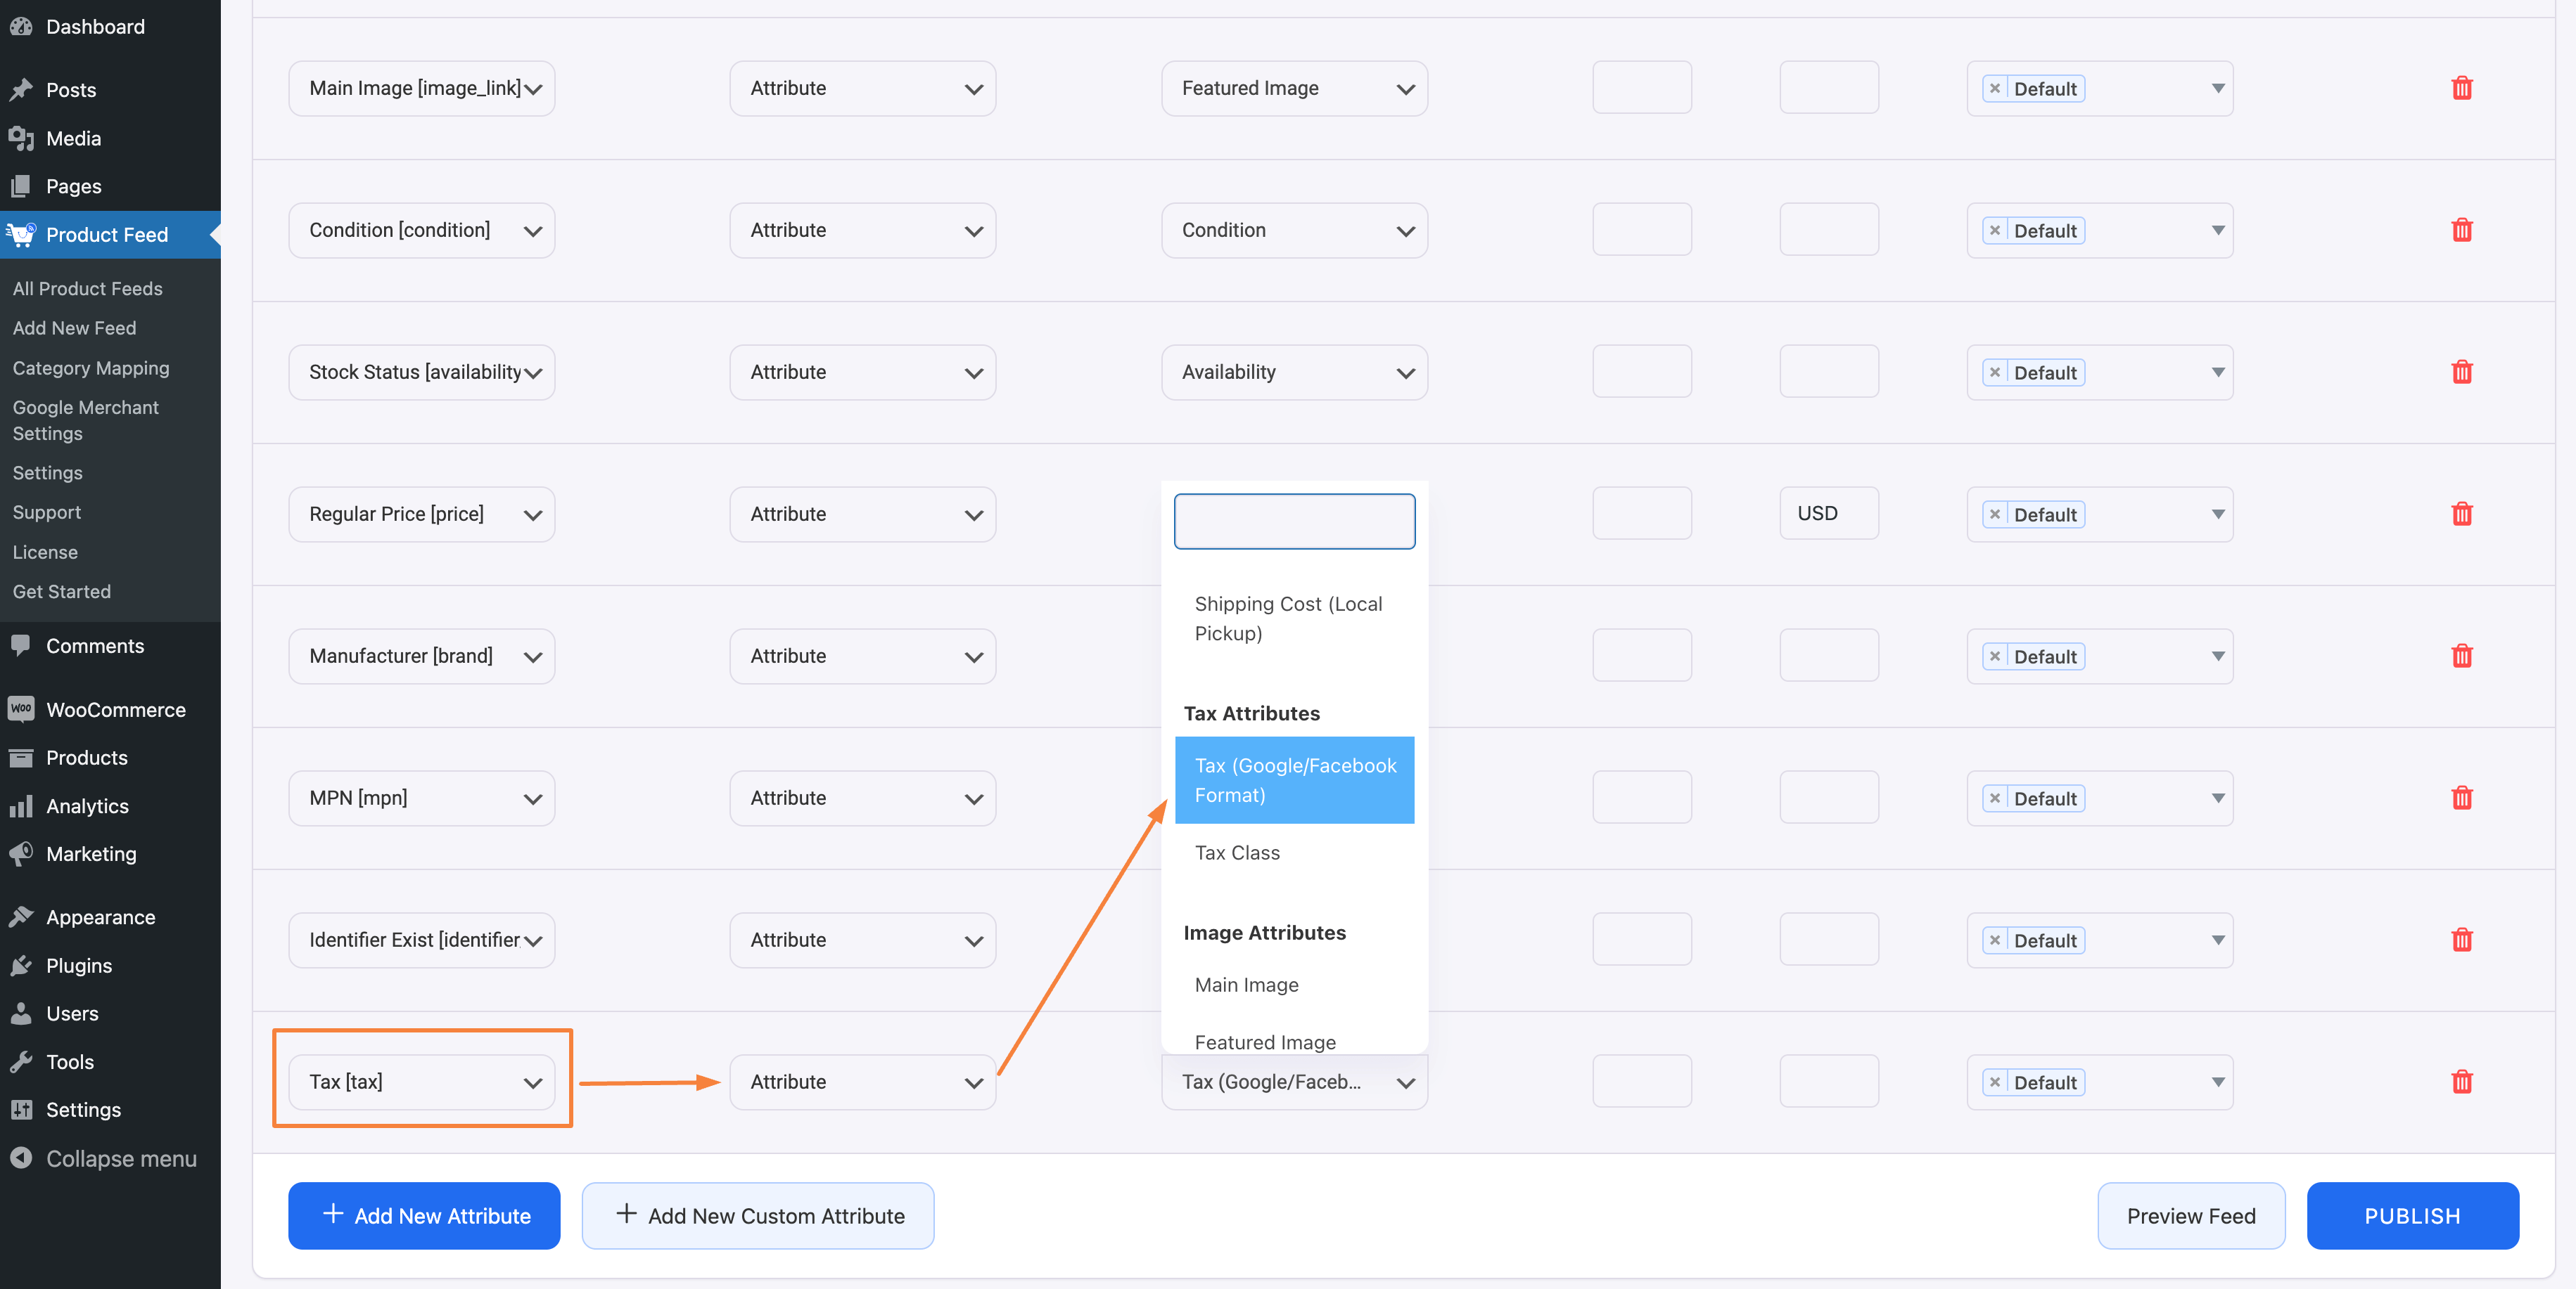The image size is (2576, 1289).
Task: Select Tax (Google/Facebook Format) option
Action: 1294,779
